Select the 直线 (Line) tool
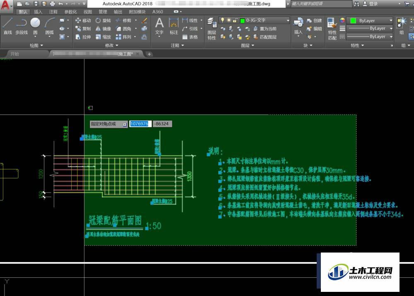The height and width of the screenshot is (296, 414). pyautogui.click(x=7, y=26)
